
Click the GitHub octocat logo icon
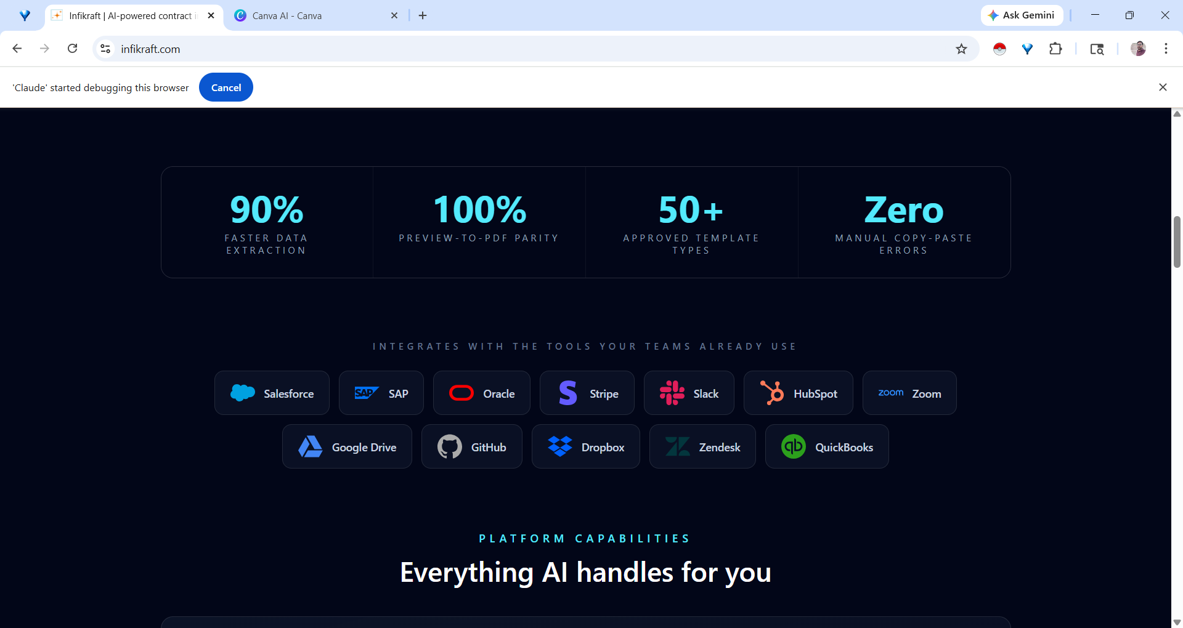click(450, 446)
